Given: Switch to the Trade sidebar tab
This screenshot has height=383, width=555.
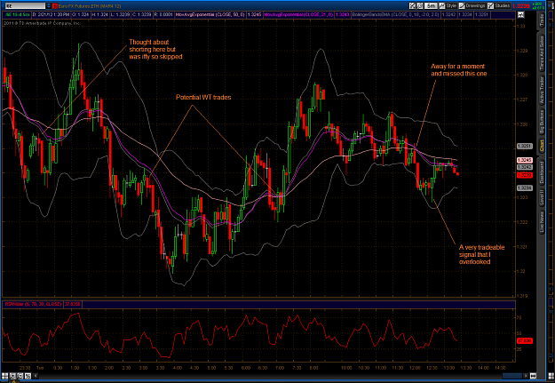Looking at the screenshot, I should click(x=541, y=20).
